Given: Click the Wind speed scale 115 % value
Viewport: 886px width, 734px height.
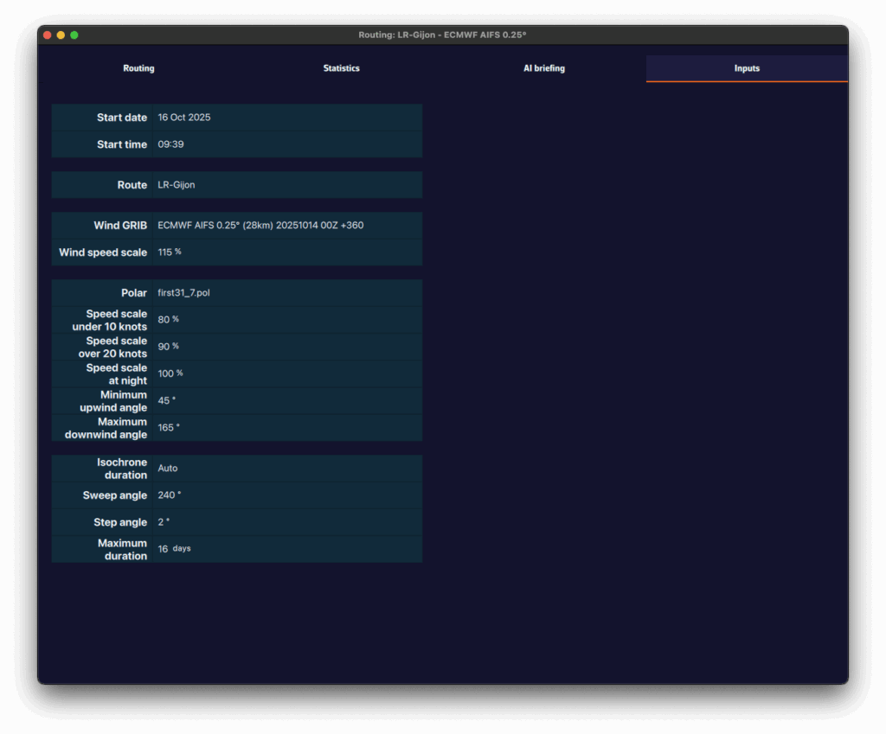Looking at the screenshot, I should coord(170,252).
